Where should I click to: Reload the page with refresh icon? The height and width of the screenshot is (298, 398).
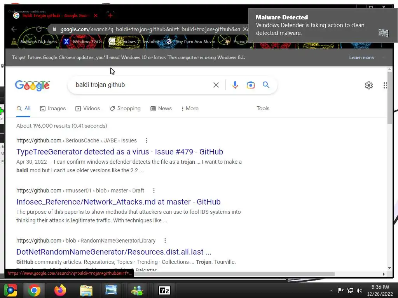39,29
